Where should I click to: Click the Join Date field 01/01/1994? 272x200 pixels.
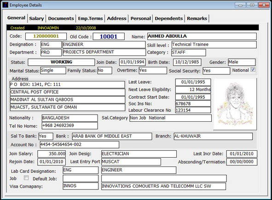click(133, 62)
